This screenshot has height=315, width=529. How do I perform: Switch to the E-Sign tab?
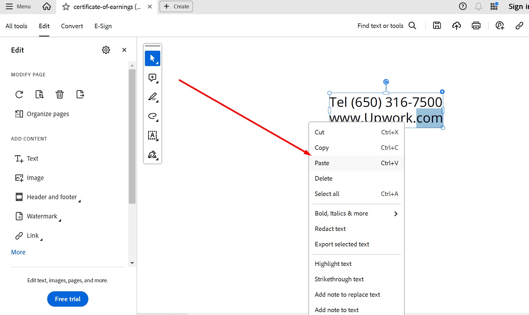(x=103, y=26)
